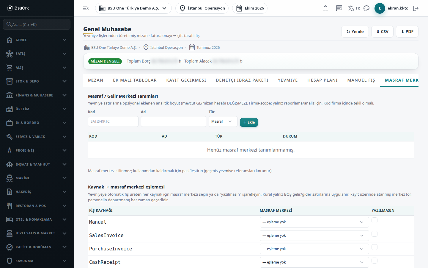The width and height of the screenshot is (428, 268).
Task: Open masraf merkezi dropdown for SalesInvoice
Action: coord(314,236)
